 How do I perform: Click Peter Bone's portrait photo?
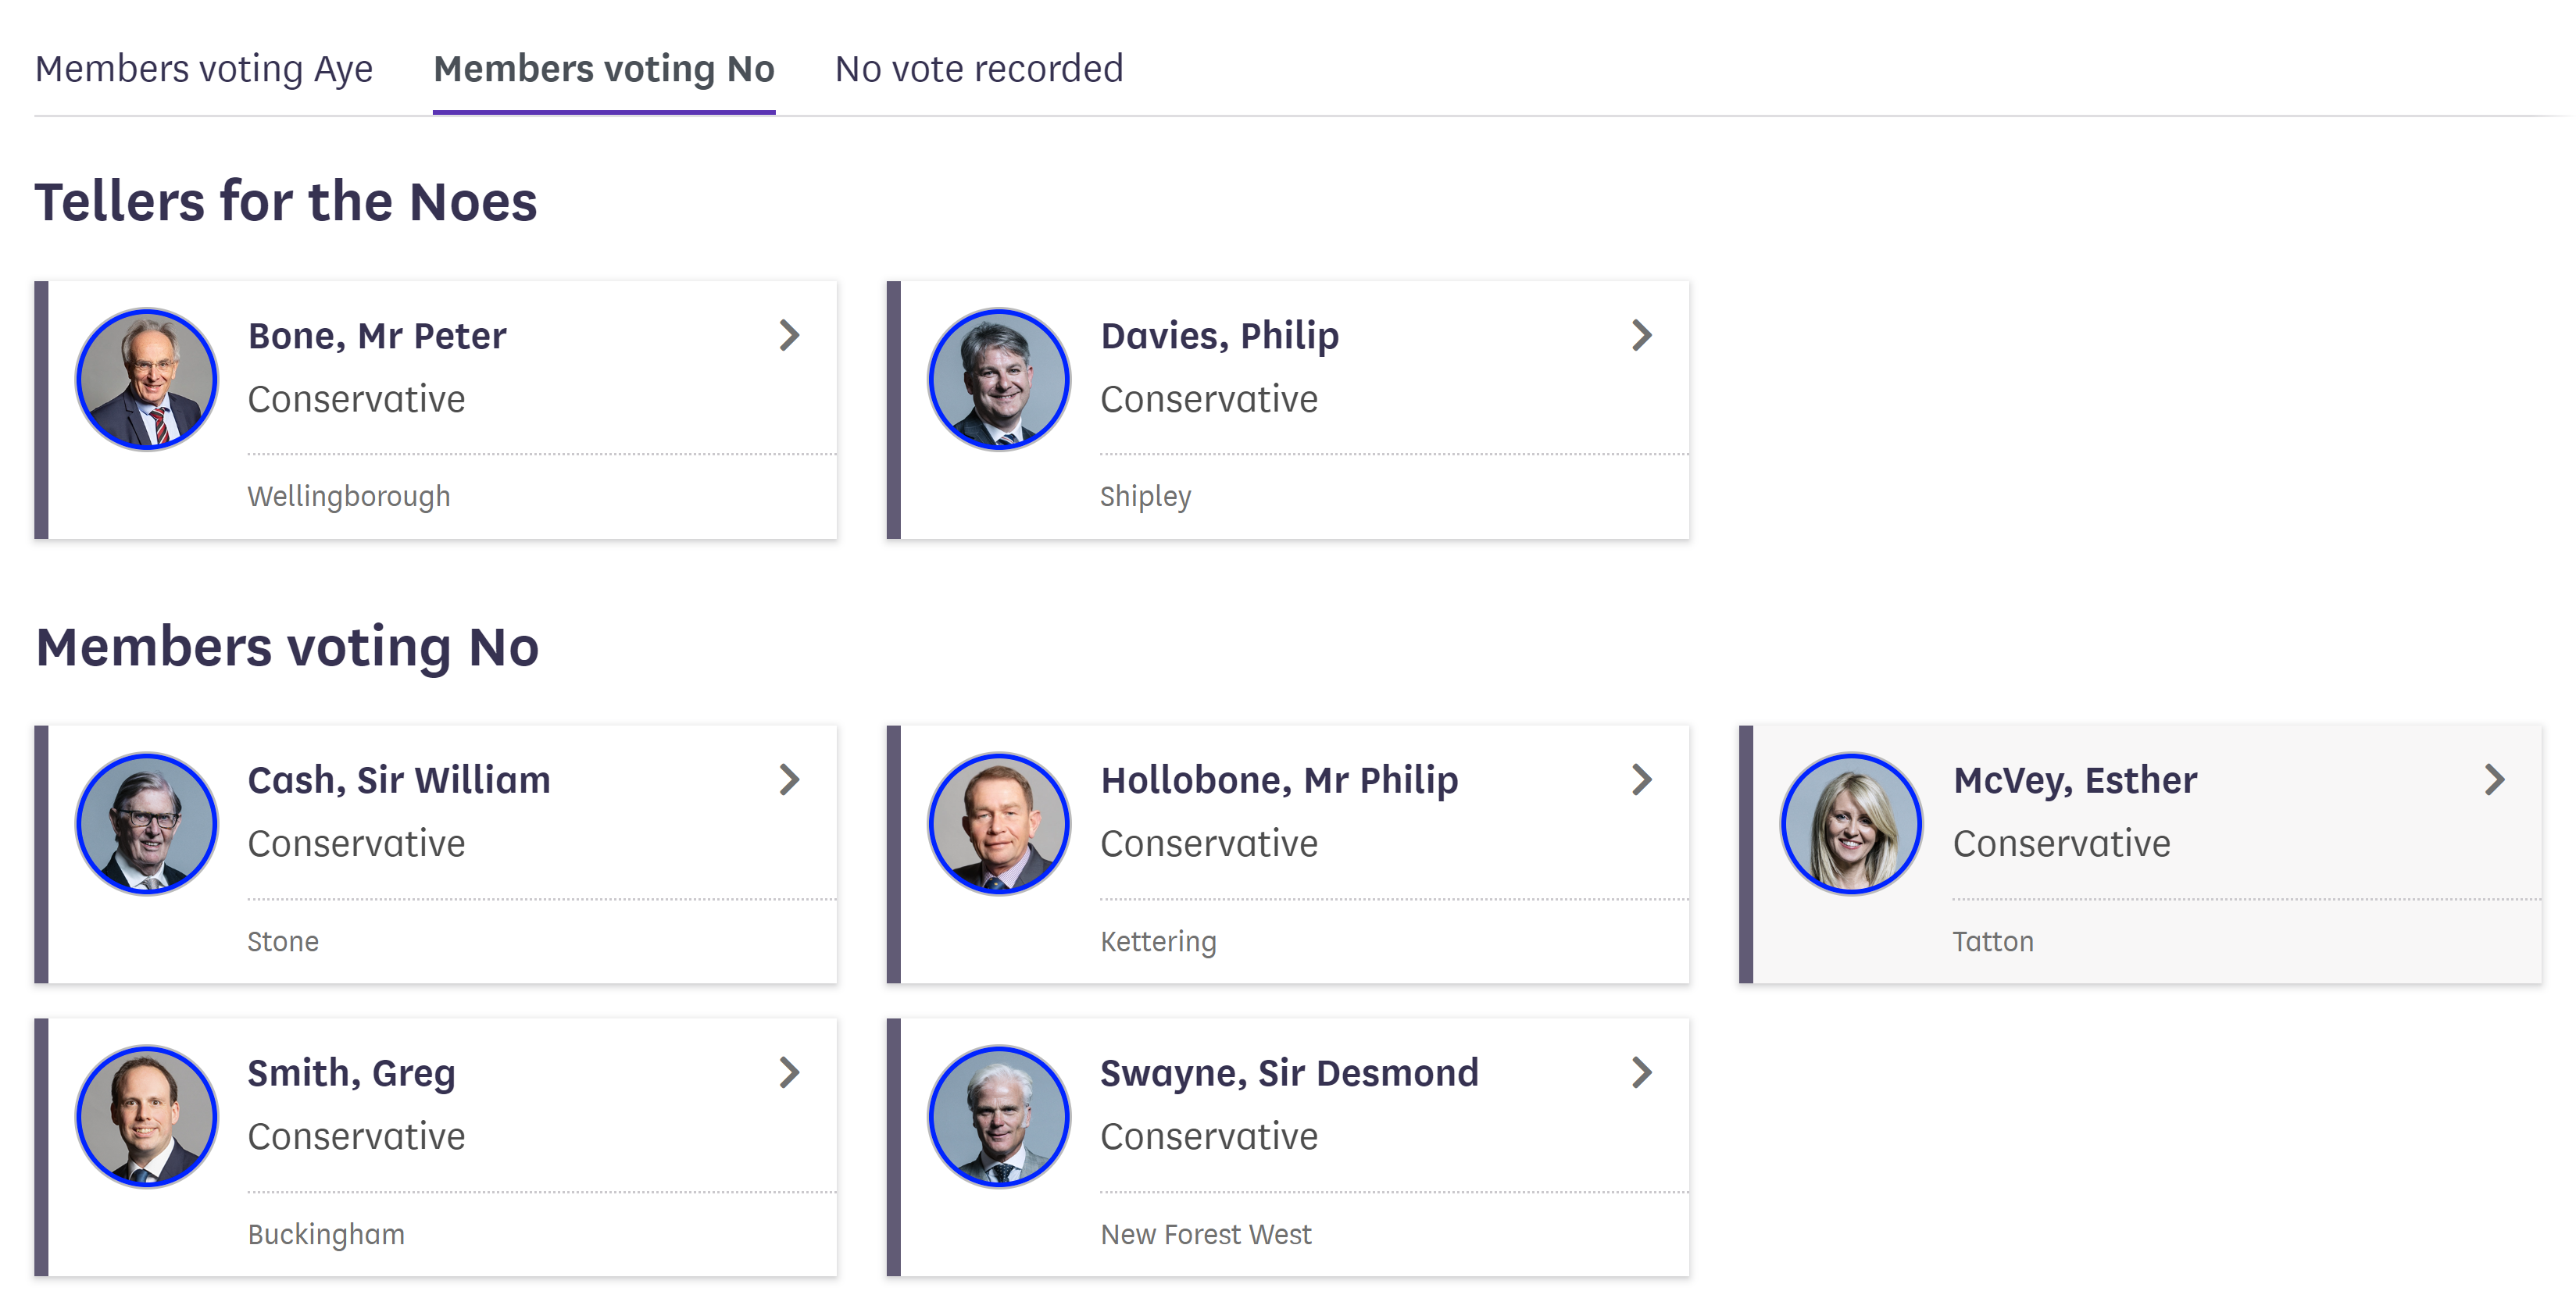(147, 379)
